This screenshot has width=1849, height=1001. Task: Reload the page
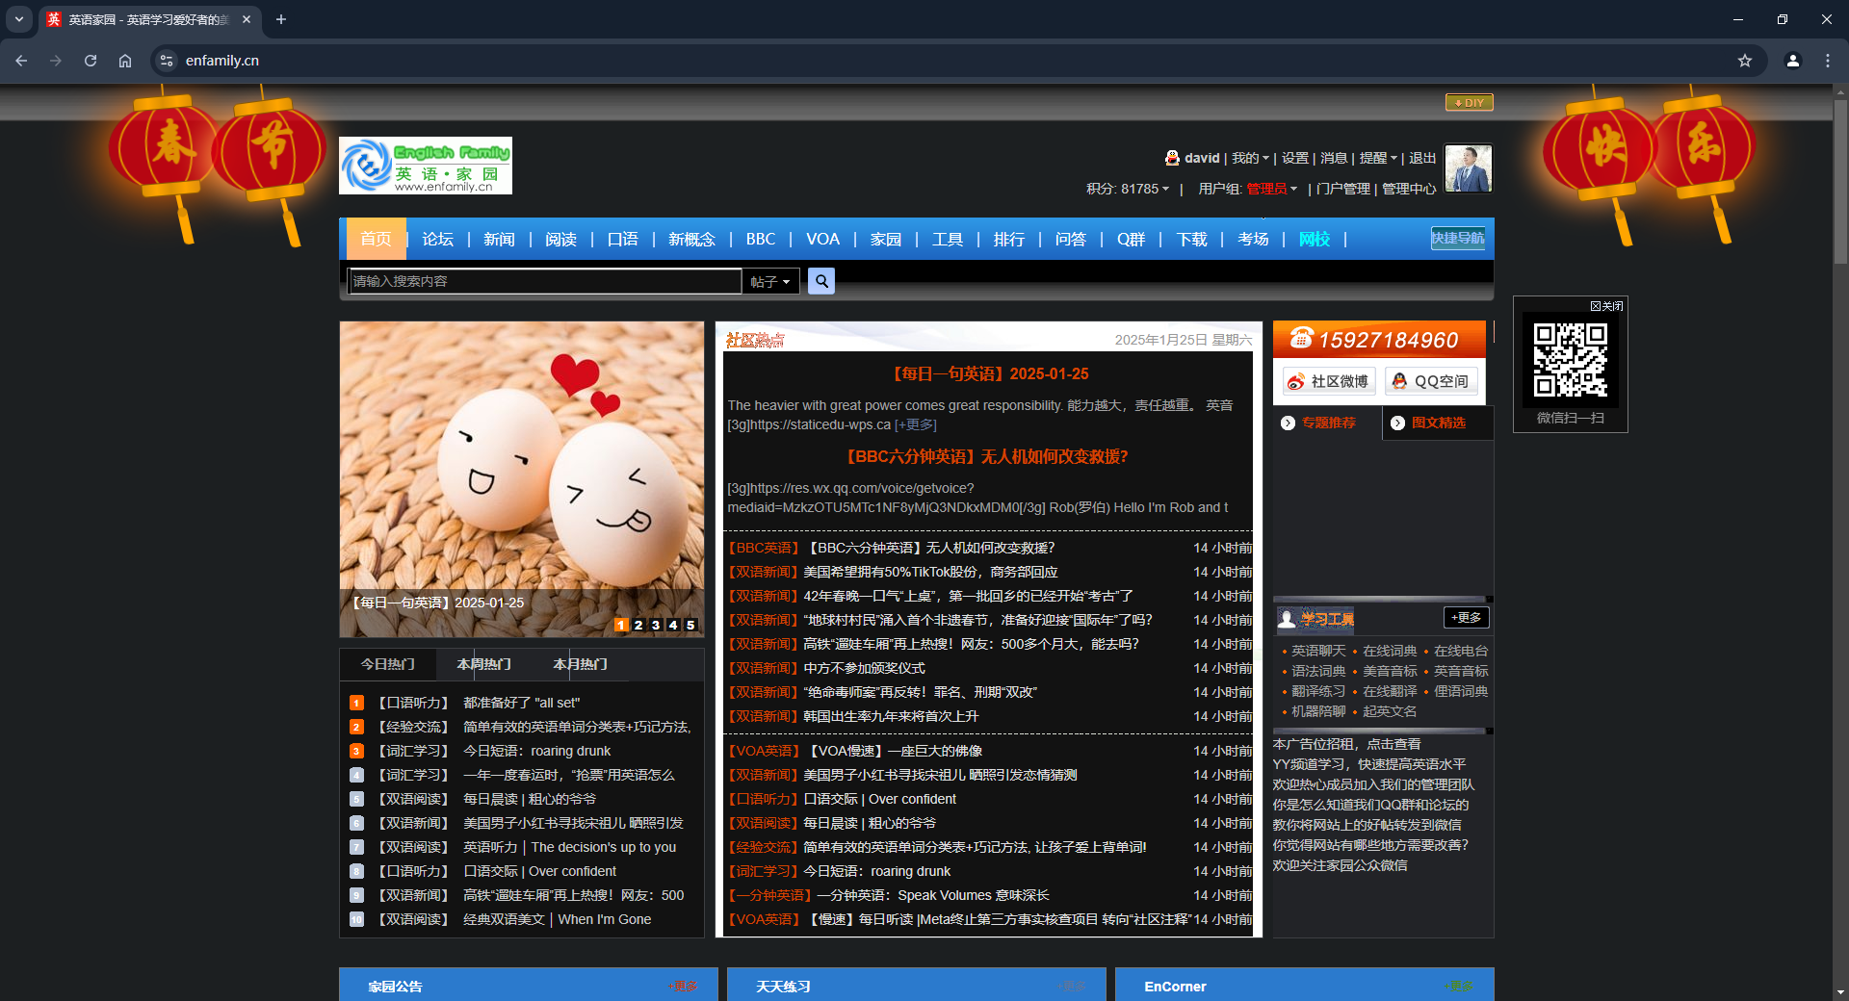click(x=91, y=61)
